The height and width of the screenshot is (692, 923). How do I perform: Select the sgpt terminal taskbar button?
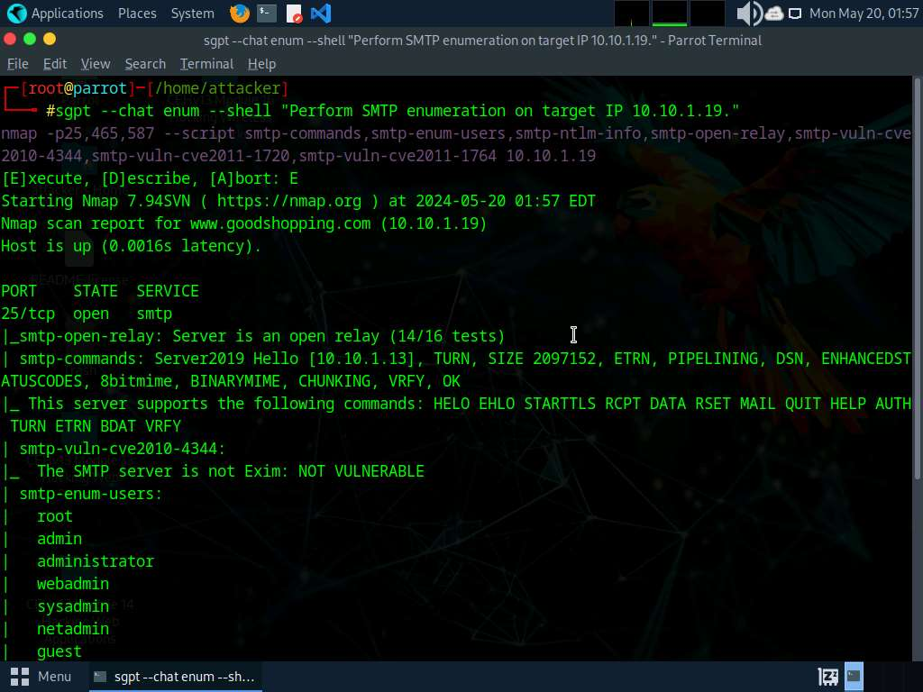pos(175,676)
